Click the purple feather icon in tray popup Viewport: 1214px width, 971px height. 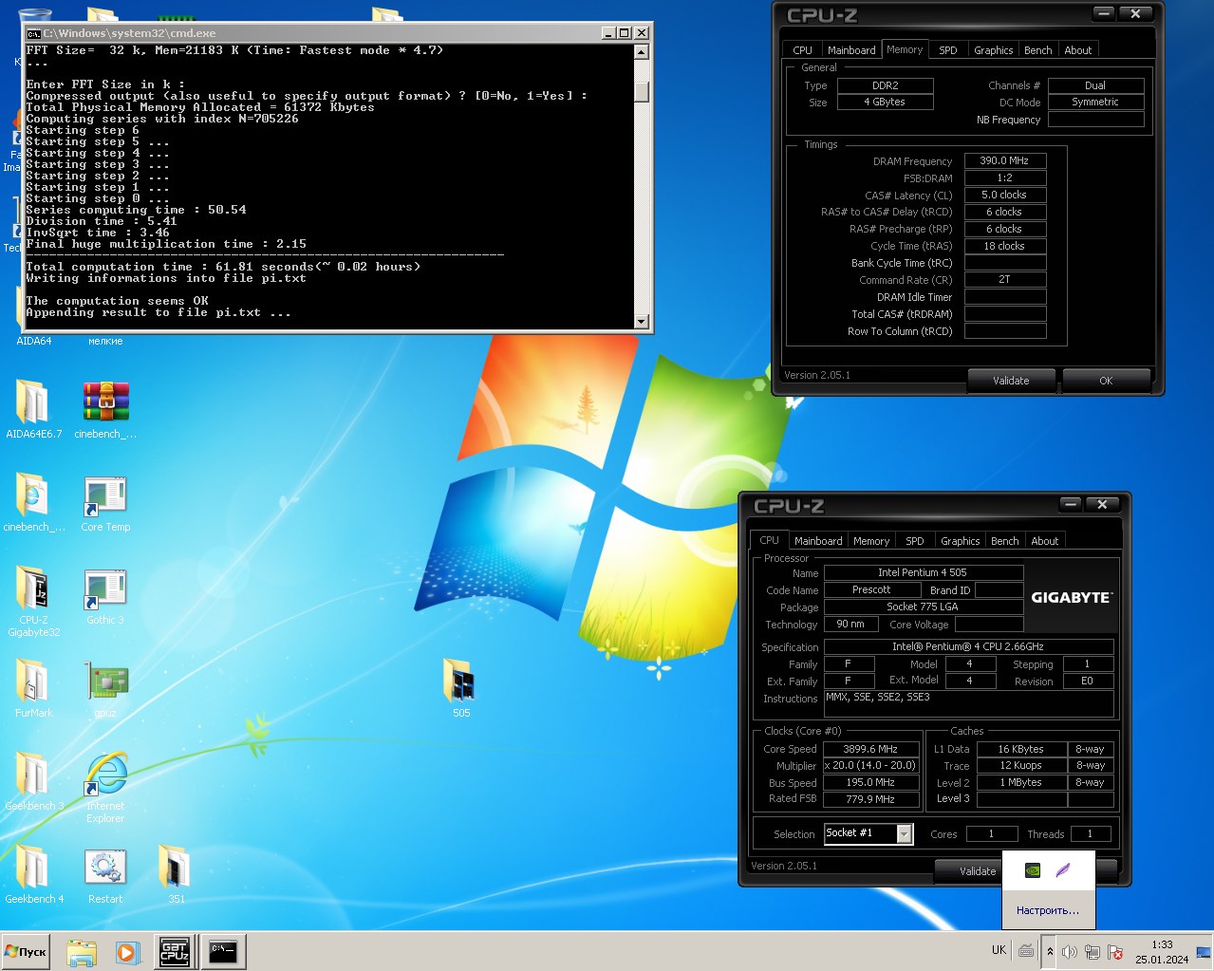1063,869
